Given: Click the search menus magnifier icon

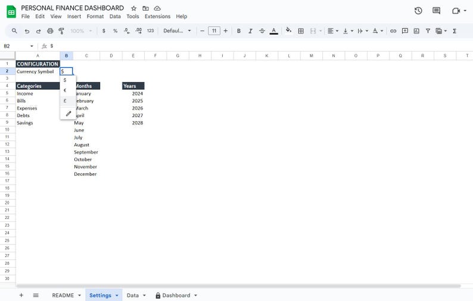Looking at the screenshot, I should tap(14, 31).
